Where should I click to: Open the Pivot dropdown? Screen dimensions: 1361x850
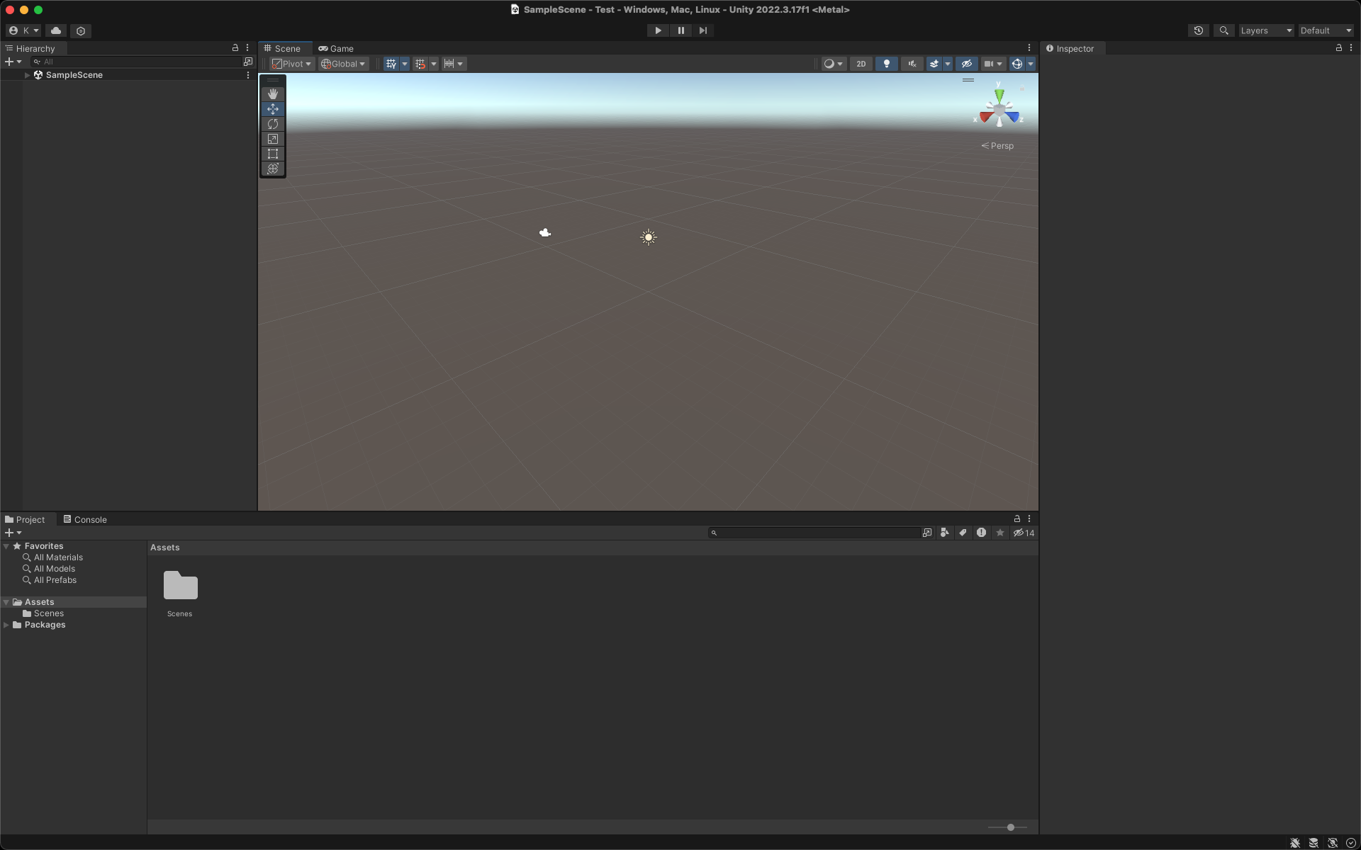click(292, 64)
